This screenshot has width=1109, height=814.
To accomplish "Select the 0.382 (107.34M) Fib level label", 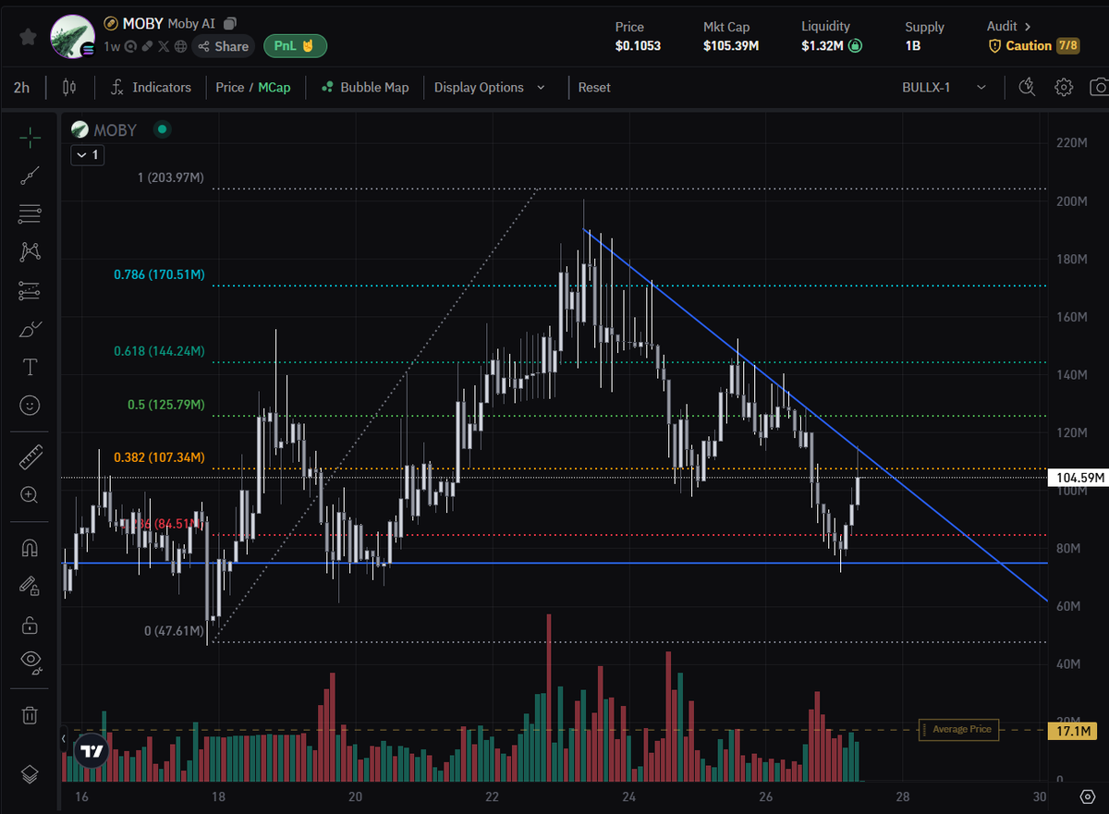I will pos(159,457).
